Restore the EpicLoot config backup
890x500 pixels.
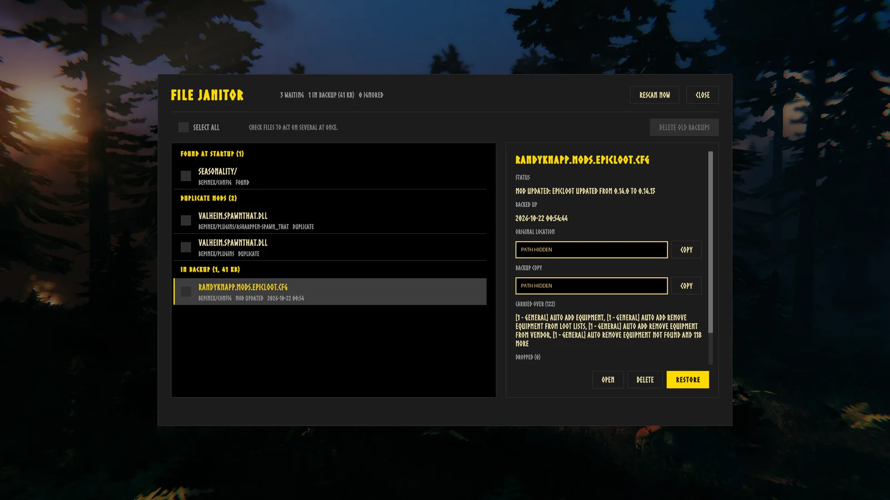pos(688,379)
